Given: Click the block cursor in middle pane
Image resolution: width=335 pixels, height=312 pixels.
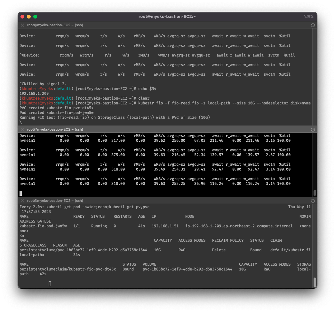Looking at the screenshot, I should [21, 193].
